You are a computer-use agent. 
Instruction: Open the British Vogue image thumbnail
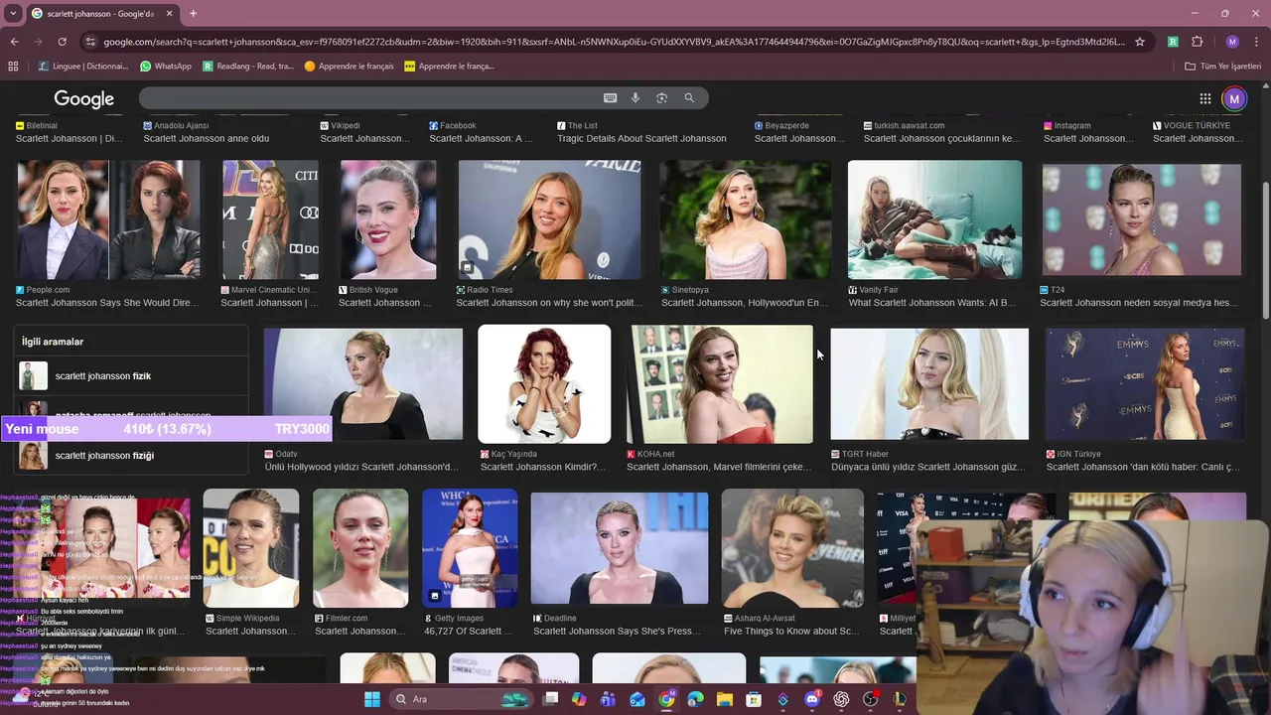point(388,219)
